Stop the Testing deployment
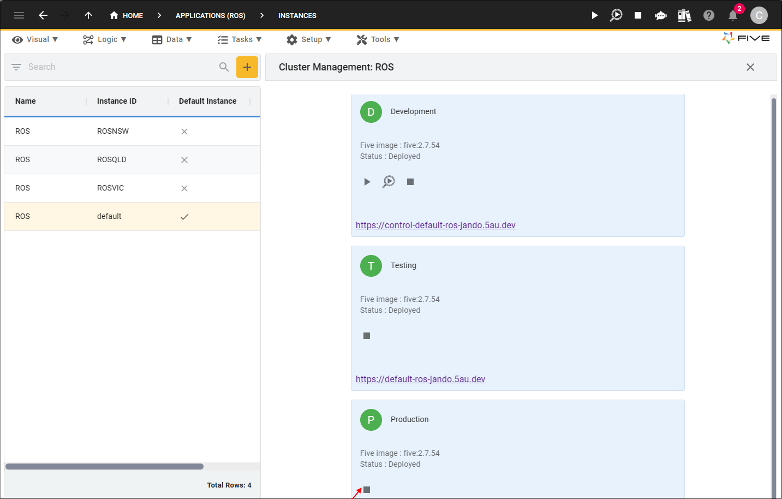 tap(367, 336)
